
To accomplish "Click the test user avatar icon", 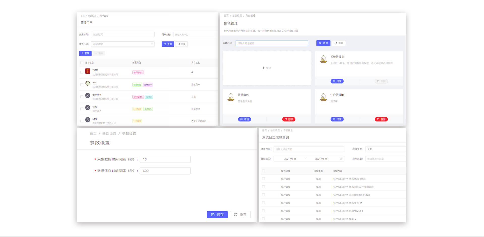I will coord(87,83).
